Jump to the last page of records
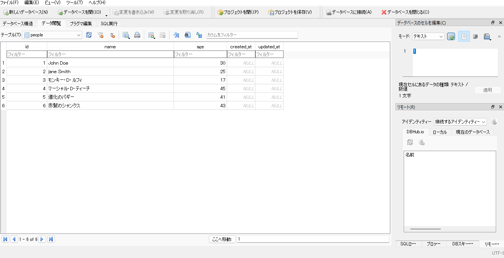The image size is (504, 258). (x=51, y=239)
